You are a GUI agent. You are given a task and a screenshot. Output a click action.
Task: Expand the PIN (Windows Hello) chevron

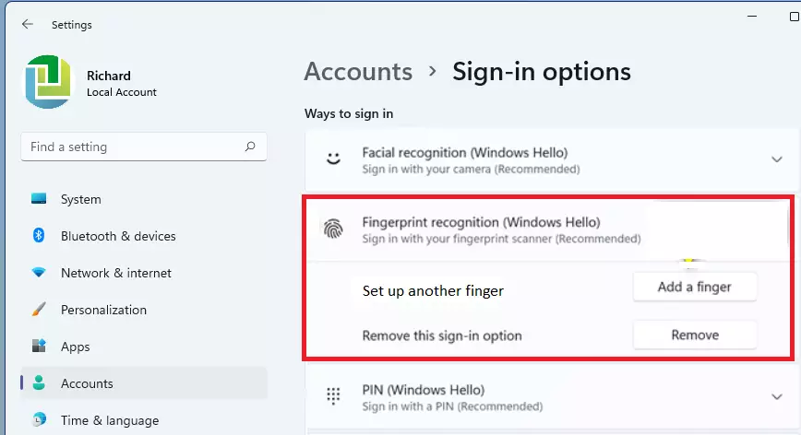pyautogui.click(x=776, y=396)
